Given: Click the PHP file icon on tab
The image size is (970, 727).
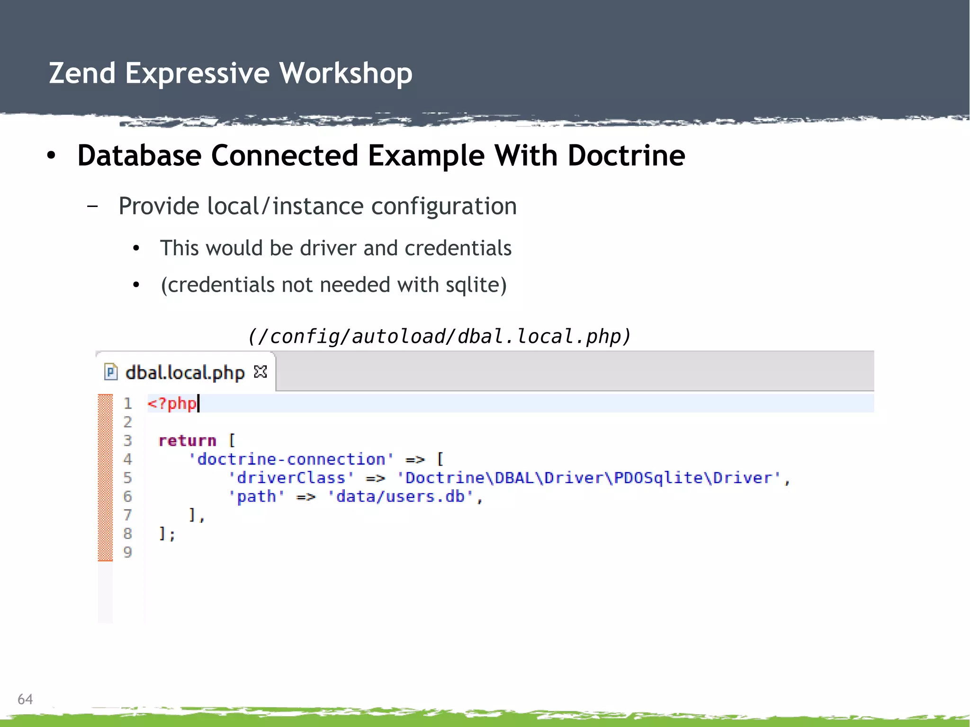Looking at the screenshot, I should click(110, 372).
